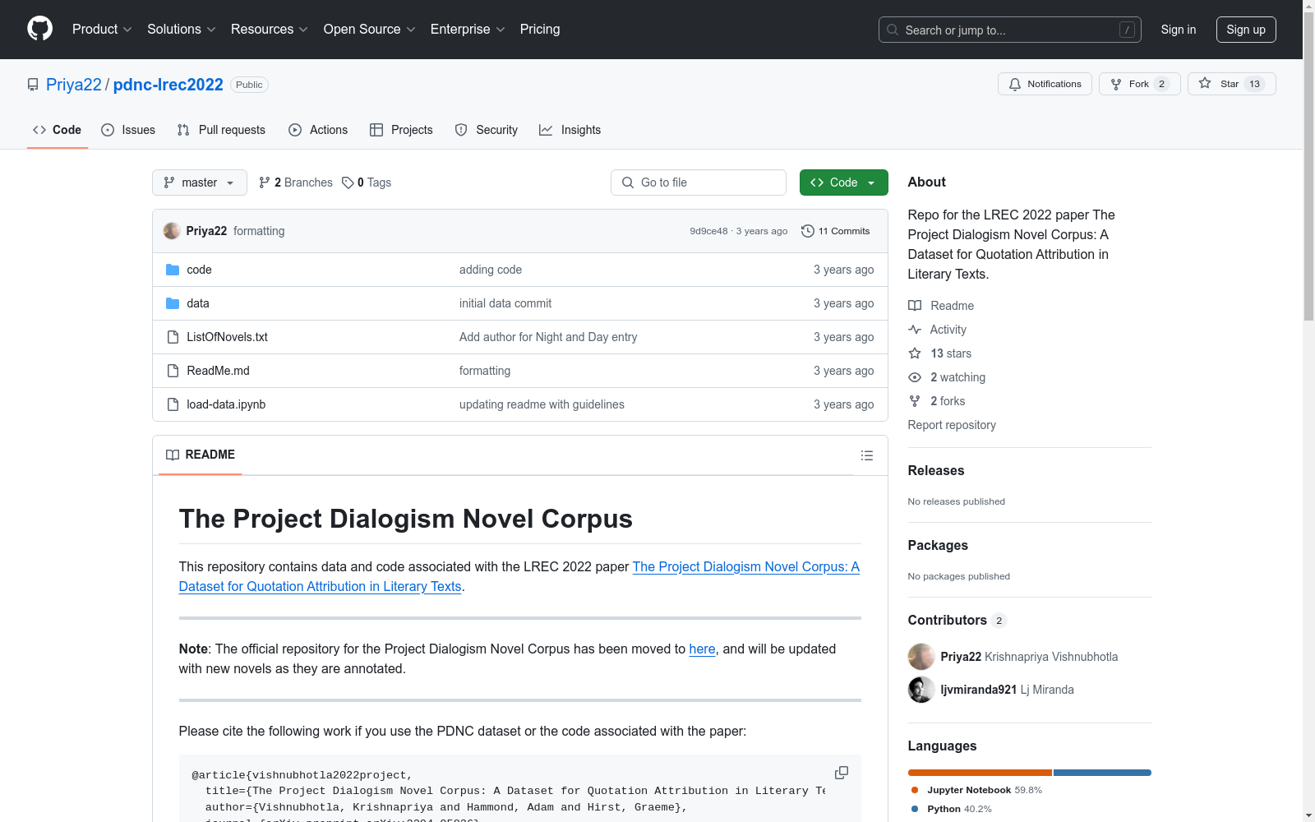Click the fork icon beside 2 forks
This screenshot has width=1315, height=822.
point(915,401)
